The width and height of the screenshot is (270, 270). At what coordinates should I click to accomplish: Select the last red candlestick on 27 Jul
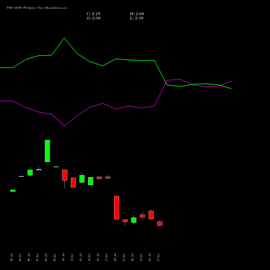pos(160,224)
